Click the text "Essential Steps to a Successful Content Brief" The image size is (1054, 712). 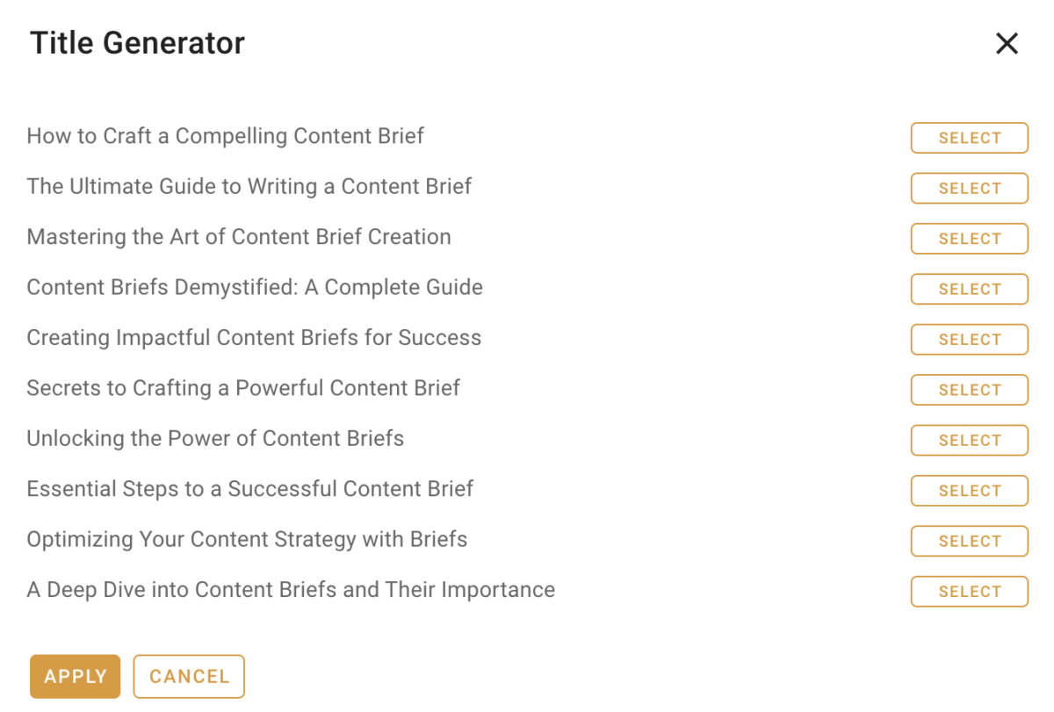(250, 490)
